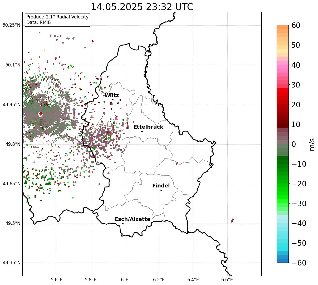Click the colorbar label −50
The image size is (318, 285).
(x=299, y=243)
